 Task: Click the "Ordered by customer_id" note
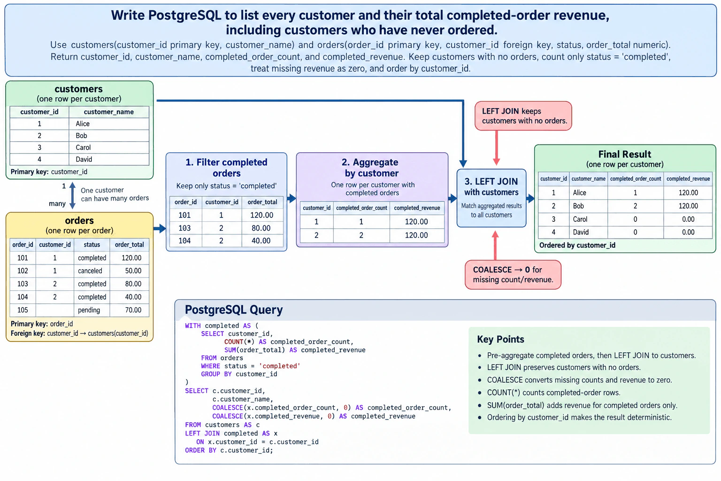click(x=577, y=245)
